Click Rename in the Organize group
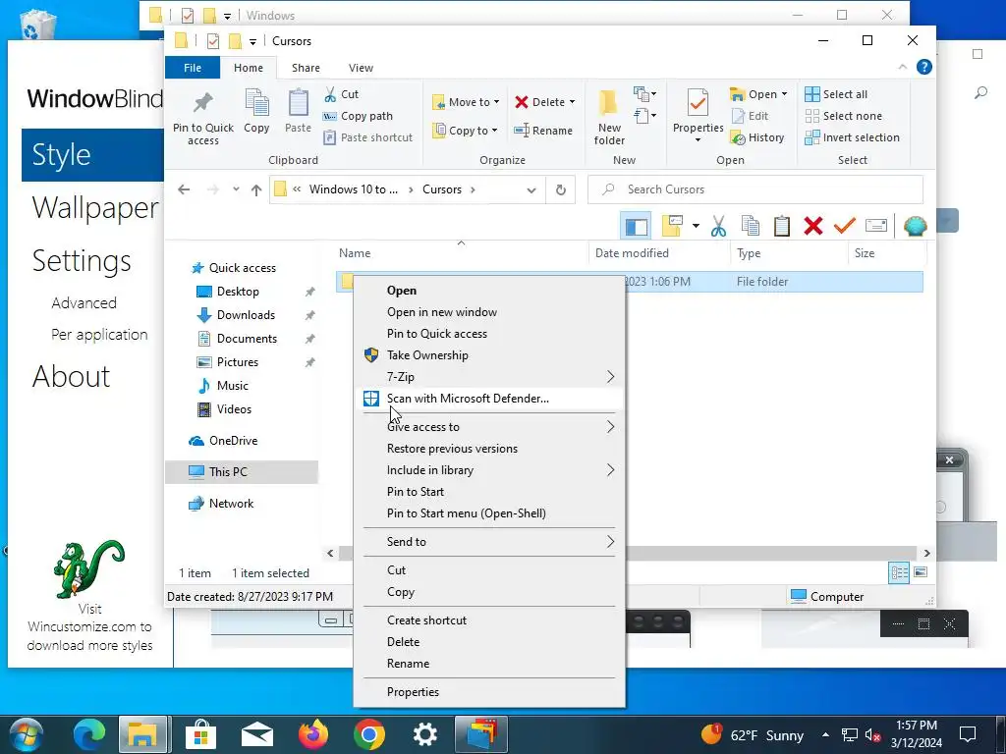This screenshot has width=1006, height=754. 543,131
